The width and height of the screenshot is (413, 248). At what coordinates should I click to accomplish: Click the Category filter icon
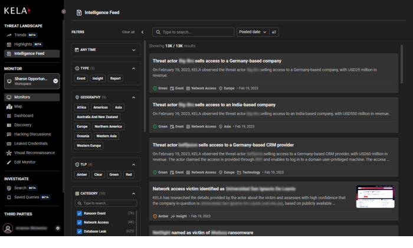point(77,194)
